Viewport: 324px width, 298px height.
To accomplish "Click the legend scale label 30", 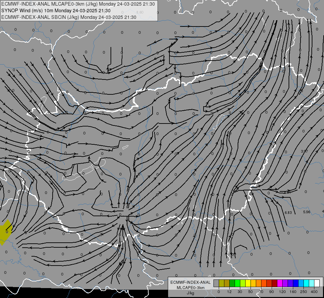I will pos(240,292).
